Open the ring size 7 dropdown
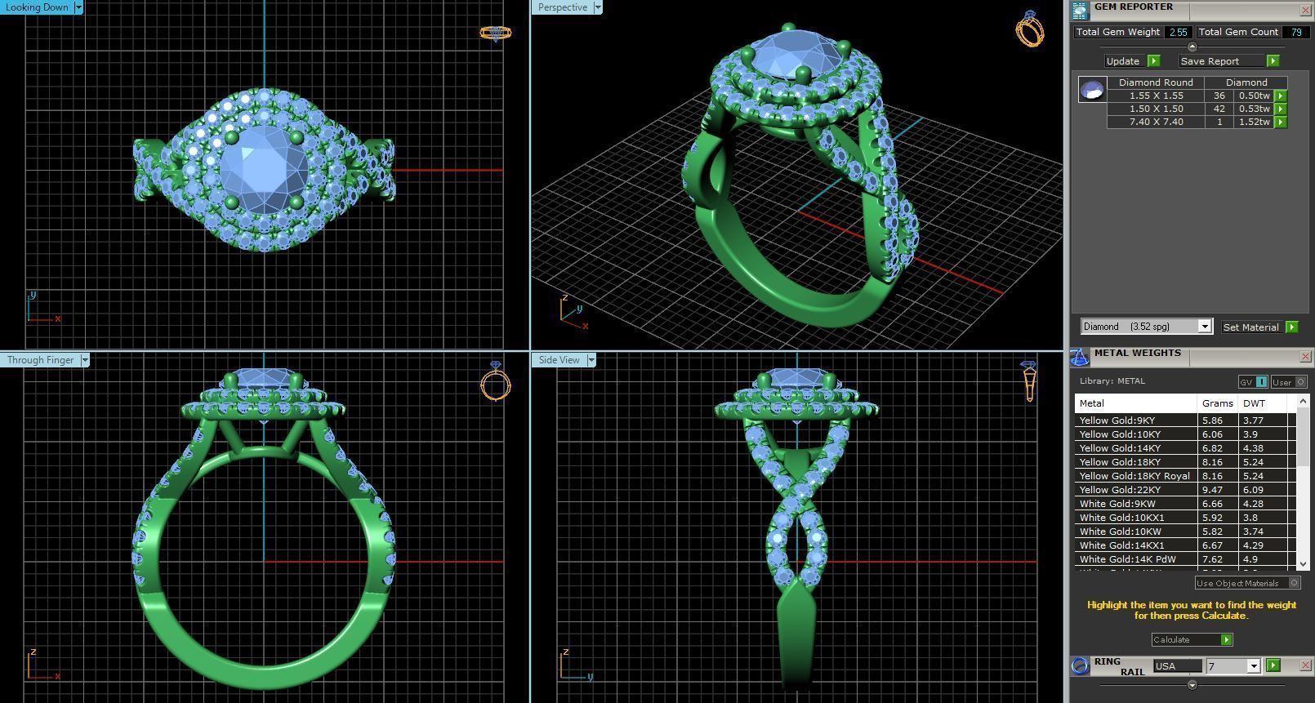This screenshot has width=1315, height=703. (x=1253, y=666)
